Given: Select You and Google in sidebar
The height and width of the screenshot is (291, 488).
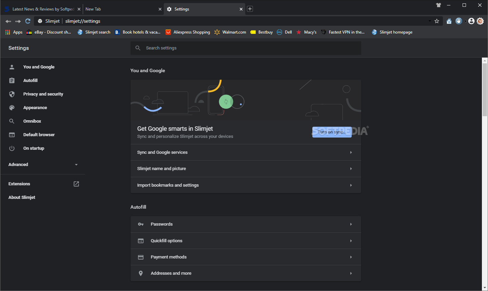Looking at the screenshot, I should pyautogui.click(x=39, y=67).
